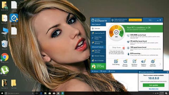The width and height of the screenshot is (169, 95).
Task: Open File Explorer from the taskbar
Action: coord(45,93)
